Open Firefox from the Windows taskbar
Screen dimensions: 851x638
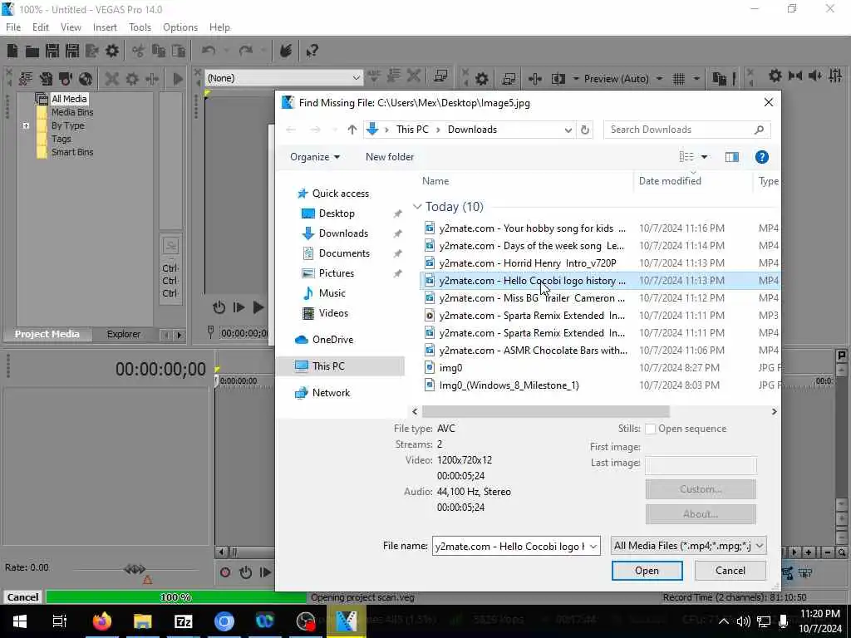point(101,621)
